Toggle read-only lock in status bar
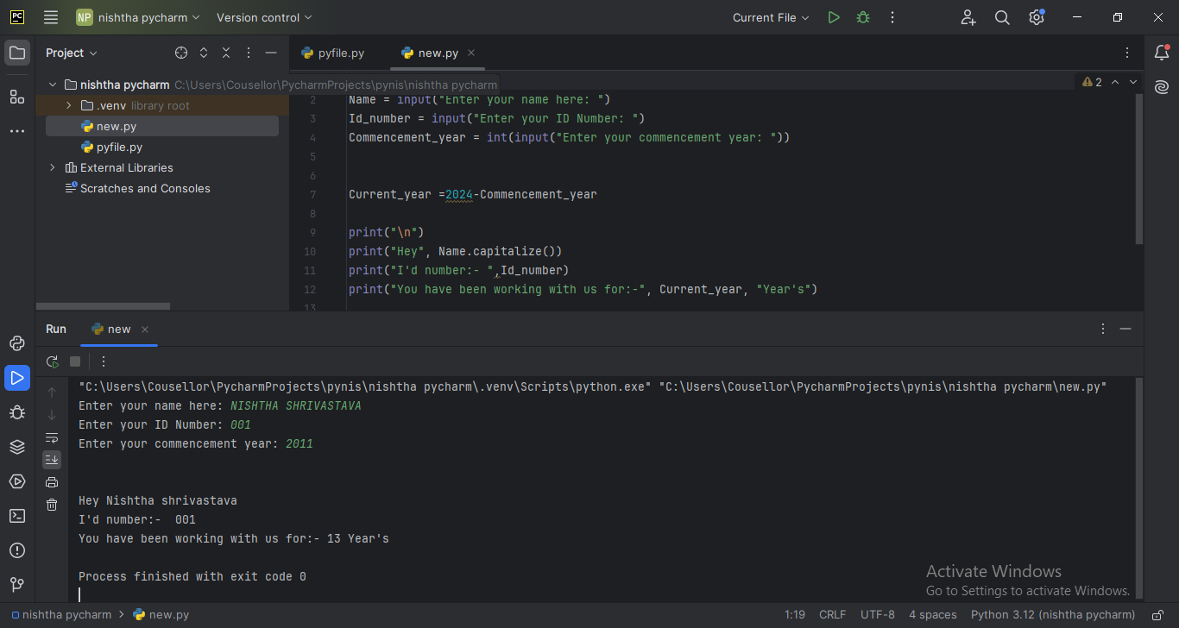Image resolution: width=1179 pixels, height=628 pixels. (x=1159, y=615)
